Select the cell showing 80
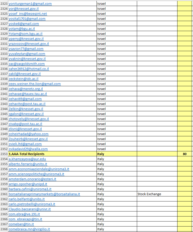Image resolution: width=193 pixels, height=232 pixels. pyautogui.click(x=184, y=154)
